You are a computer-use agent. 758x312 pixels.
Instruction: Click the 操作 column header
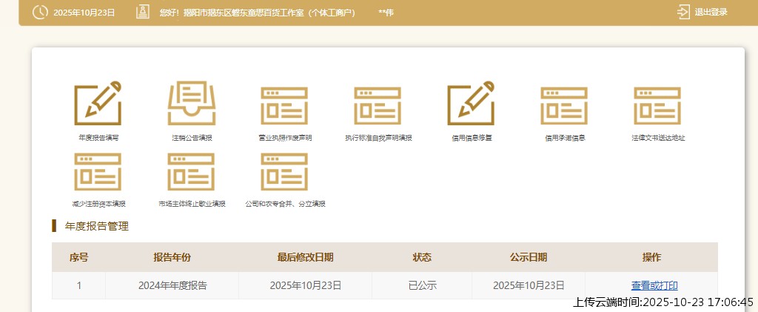coord(651,257)
